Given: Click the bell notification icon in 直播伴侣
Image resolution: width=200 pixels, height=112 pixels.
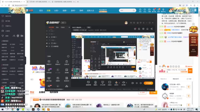Looking at the screenshot, I should [x=147, y=29].
